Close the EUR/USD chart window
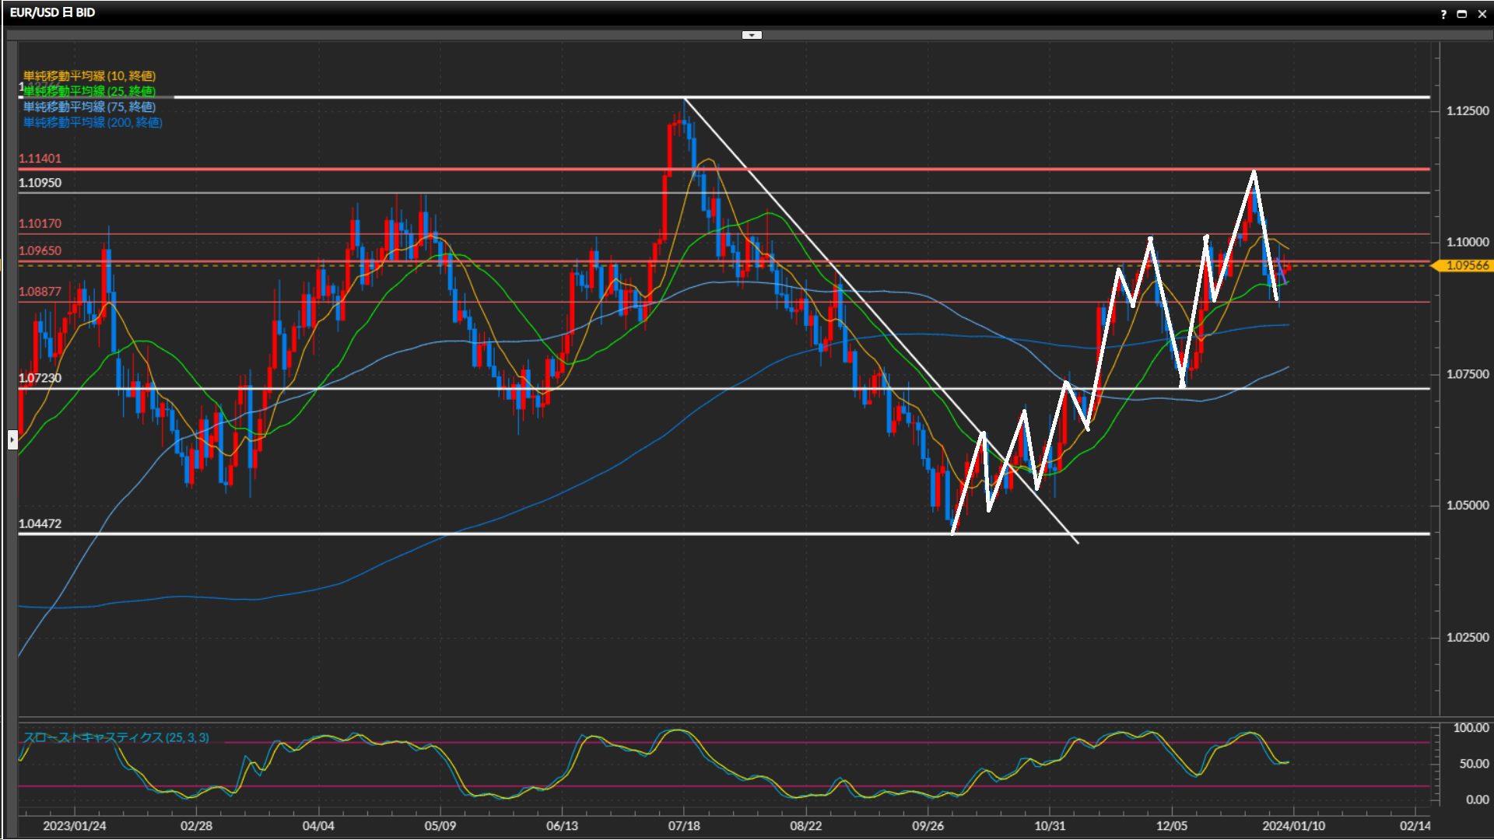Viewport: 1494px width, 840px height. click(x=1482, y=14)
